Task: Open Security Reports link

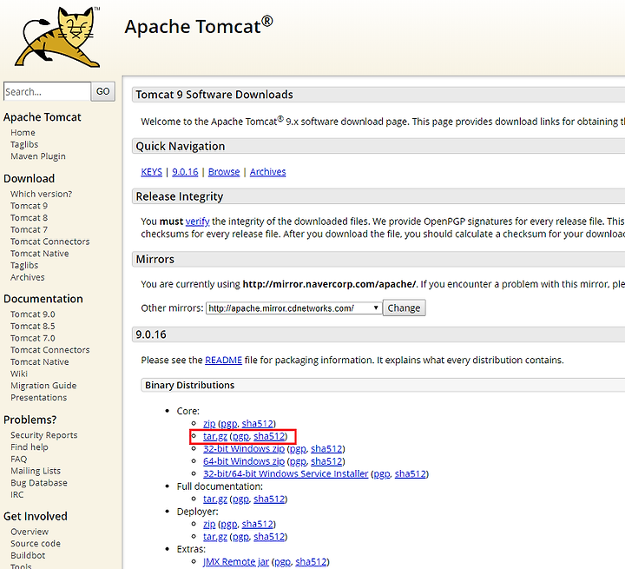Action: pos(44,435)
